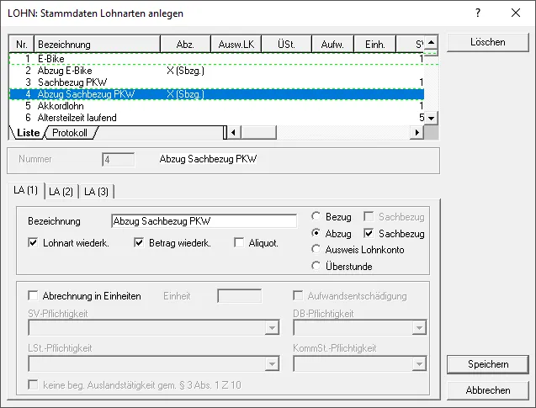Click into the Bezeichnung text field

pyautogui.click(x=204, y=221)
